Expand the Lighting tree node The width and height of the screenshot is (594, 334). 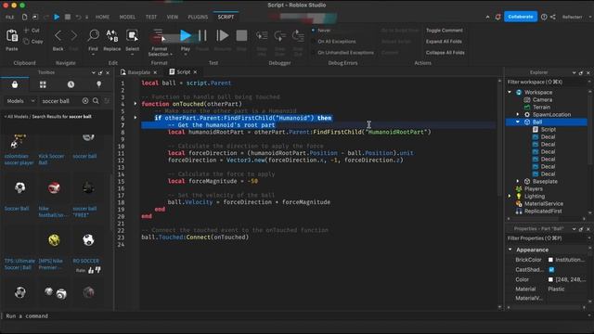pos(510,196)
